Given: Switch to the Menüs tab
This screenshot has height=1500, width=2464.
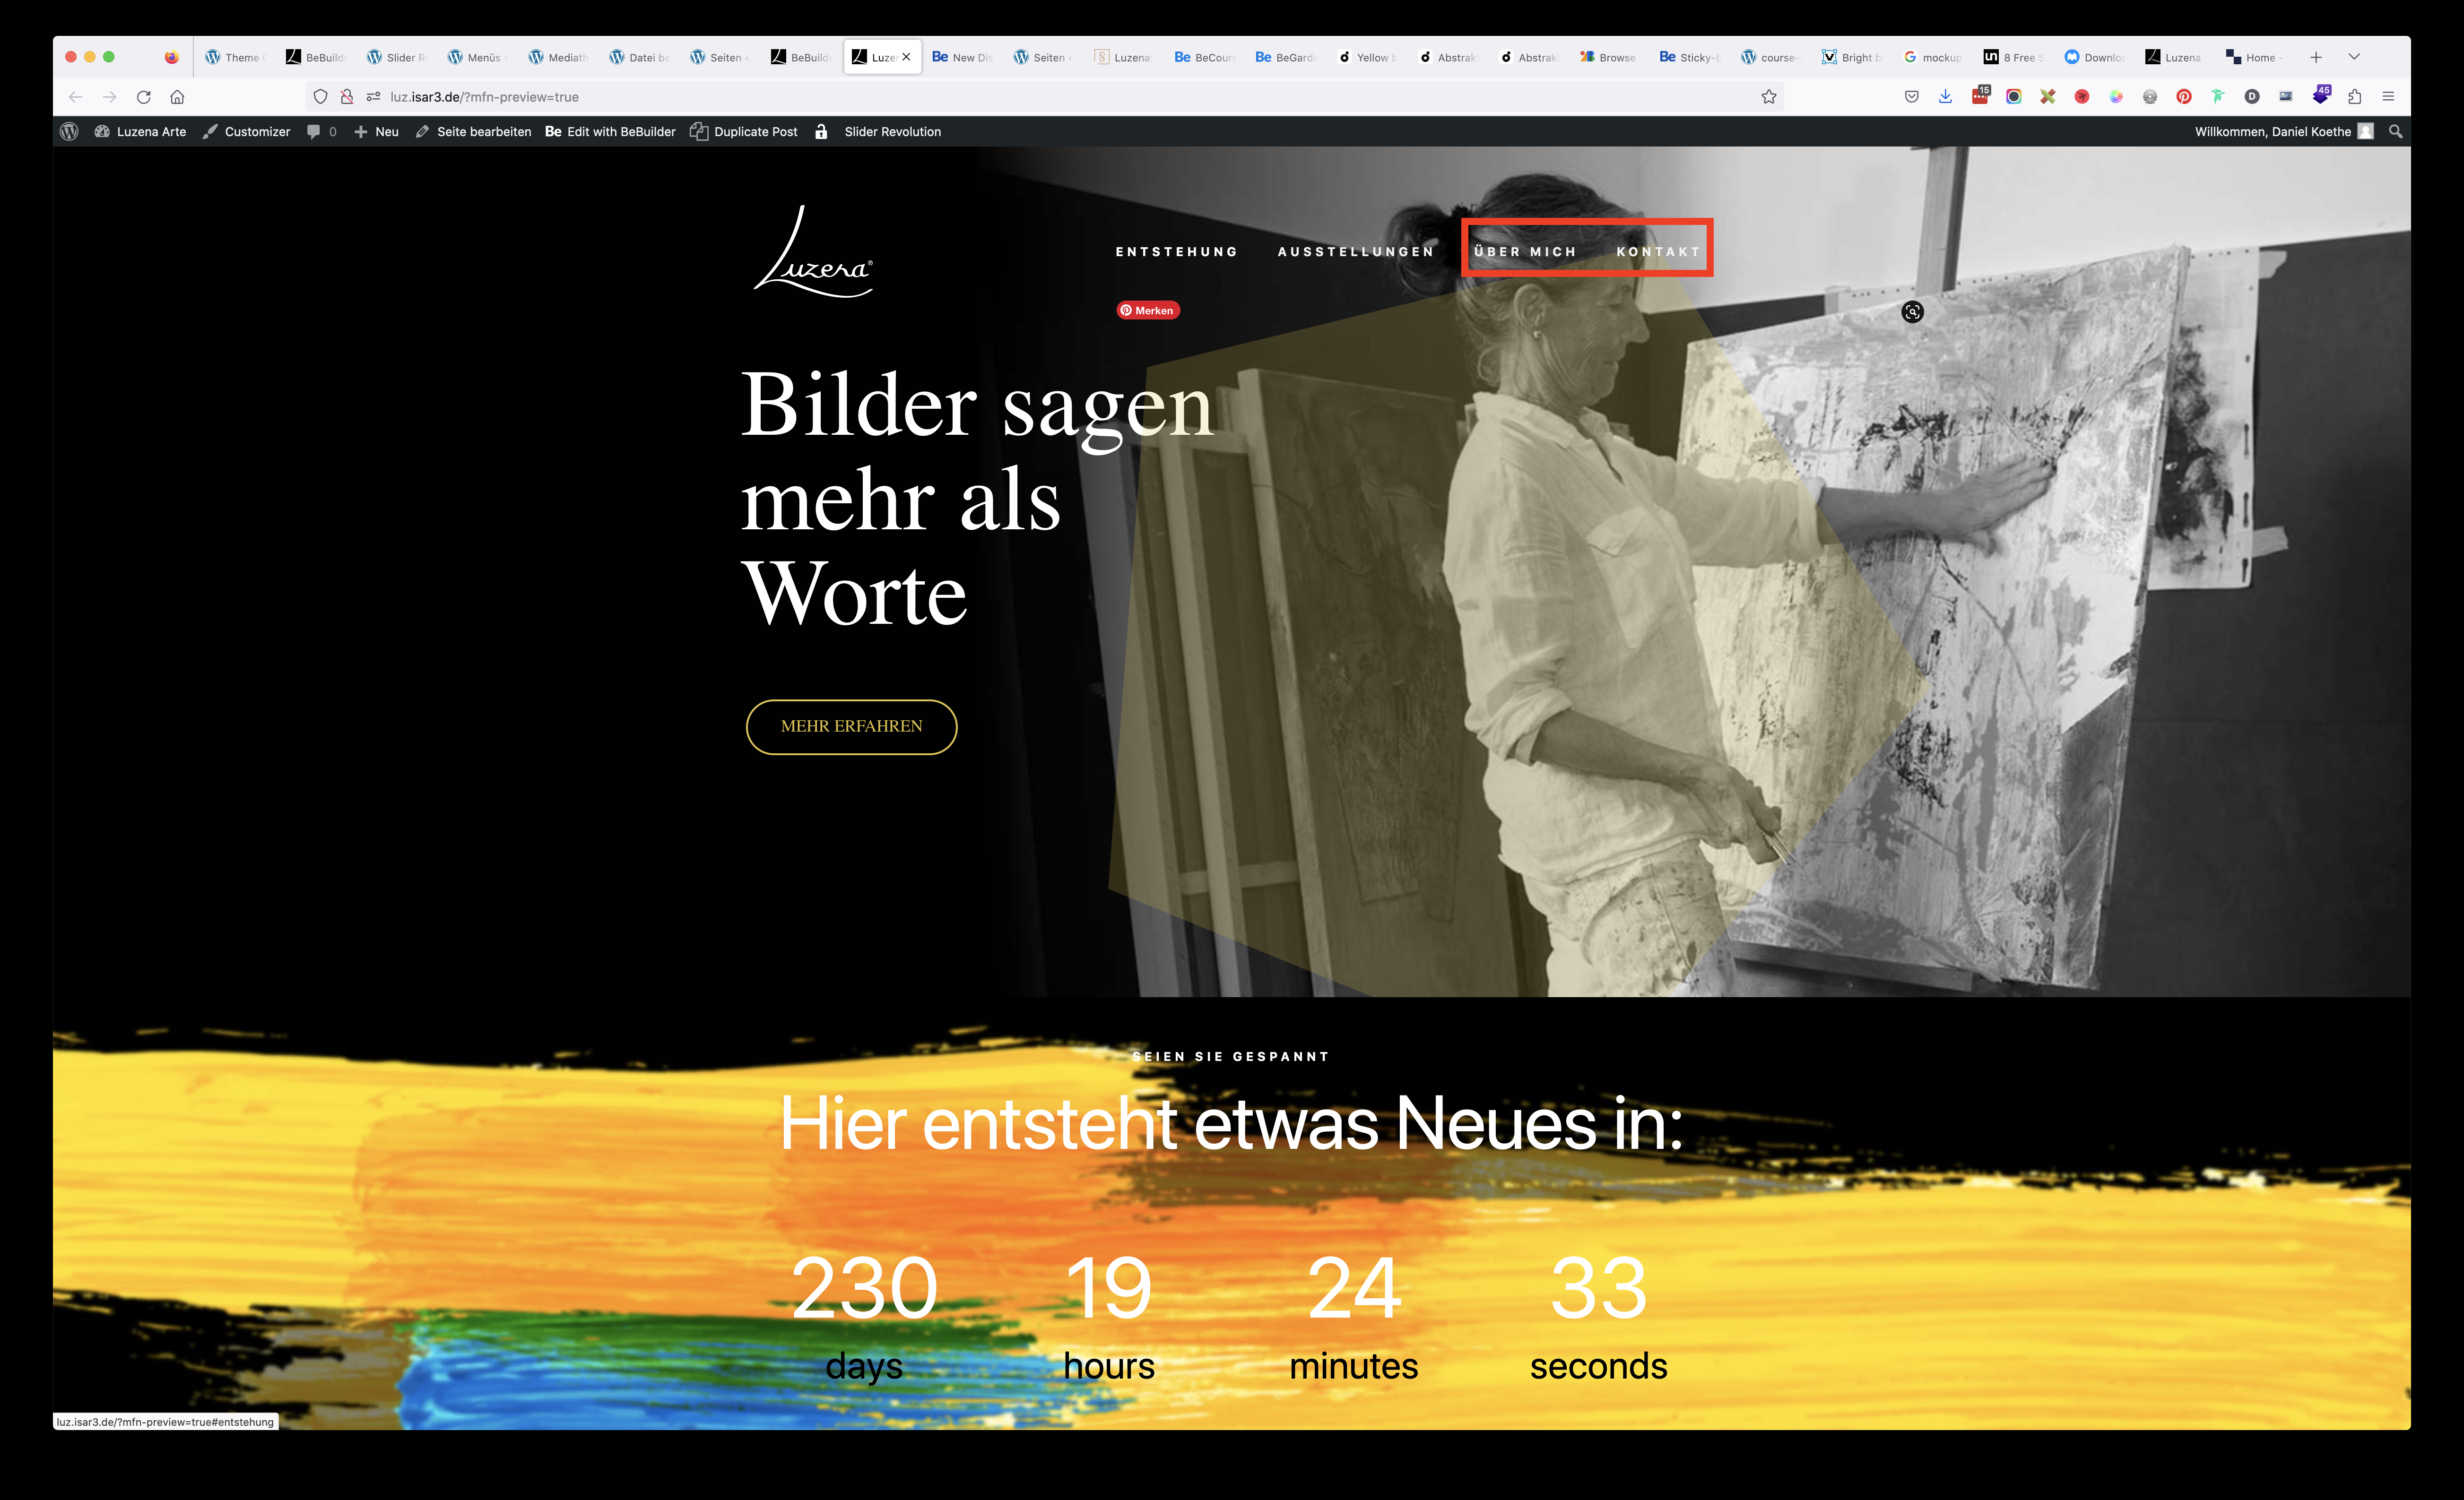Looking at the screenshot, I should click(479, 57).
